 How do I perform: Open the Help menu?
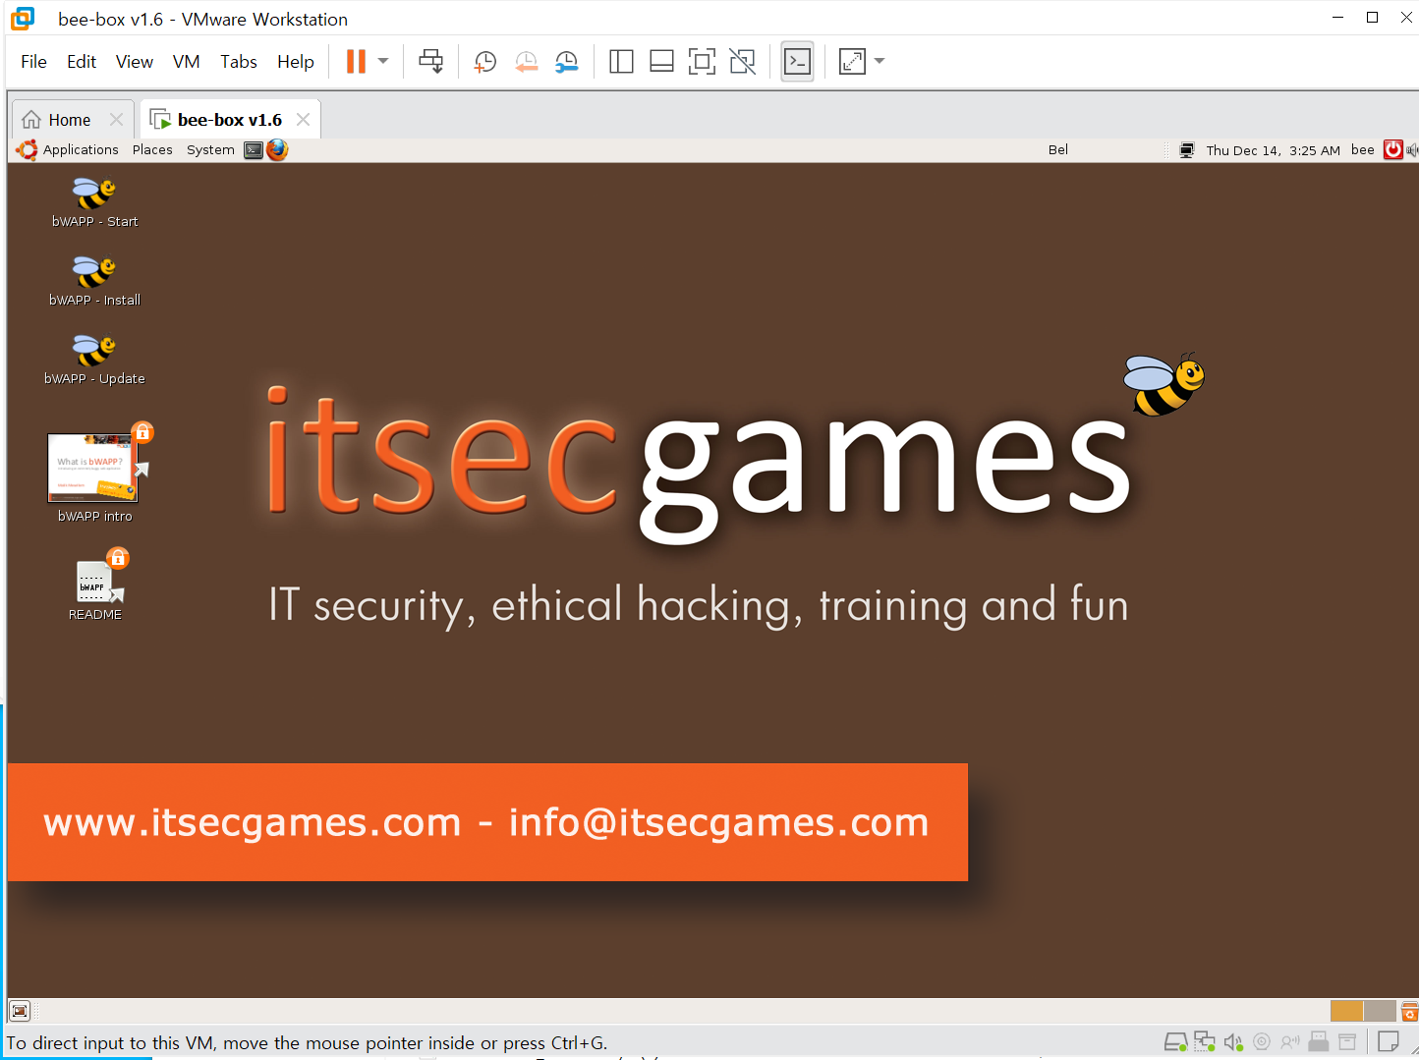(296, 61)
